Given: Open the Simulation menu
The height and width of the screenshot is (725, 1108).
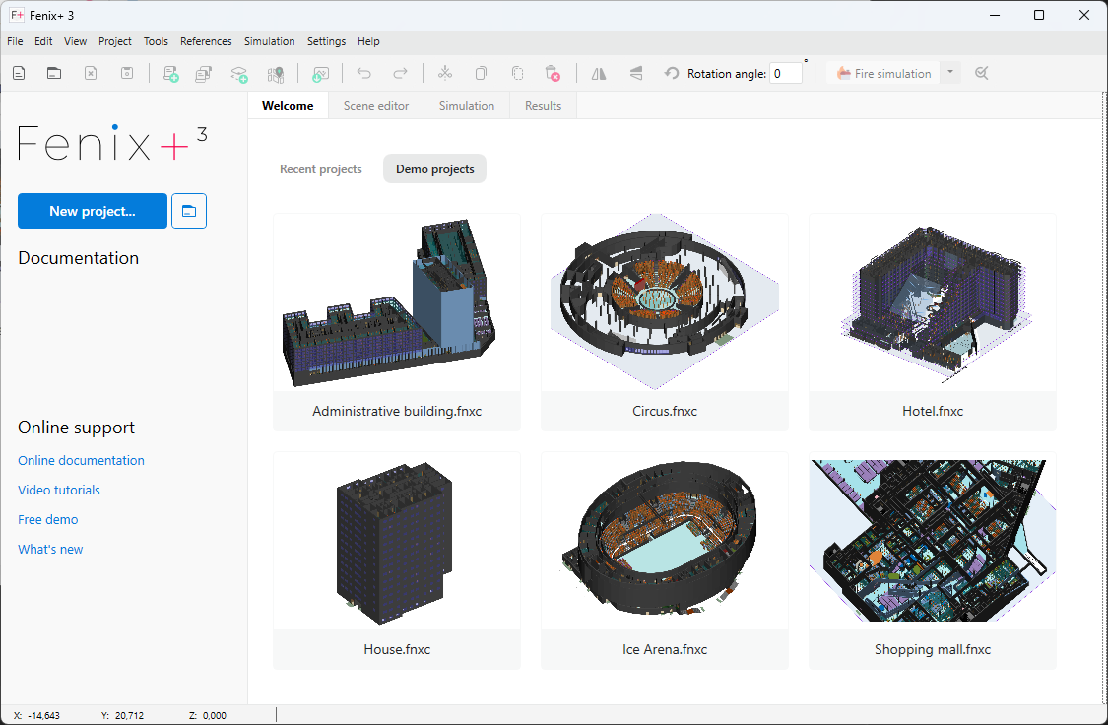Looking at the screenshot, I should coord(269,41).
